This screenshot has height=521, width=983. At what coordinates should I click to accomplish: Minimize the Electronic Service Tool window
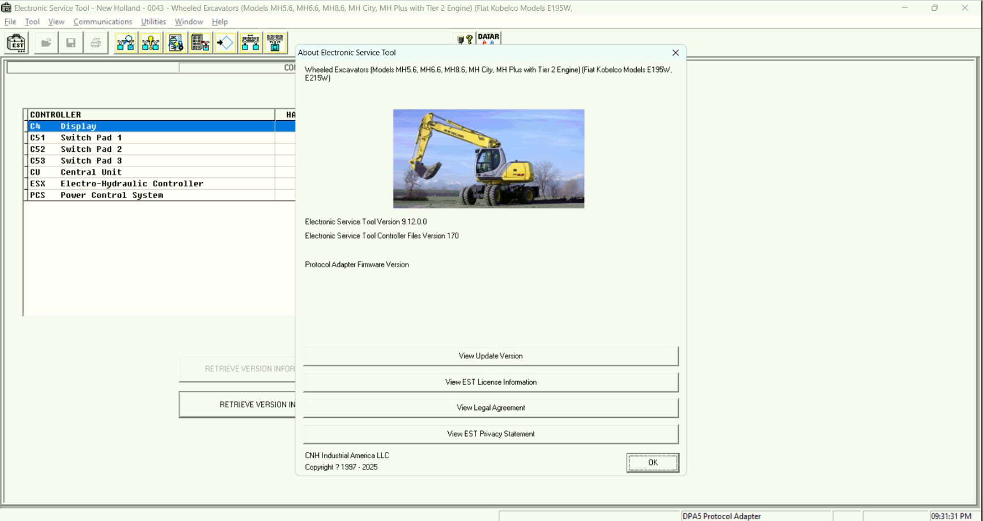coord(905,8)
